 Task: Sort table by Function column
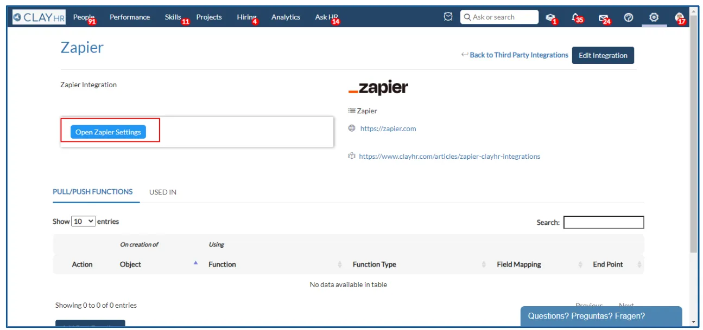pyautogui.click(x=275, y=264)
